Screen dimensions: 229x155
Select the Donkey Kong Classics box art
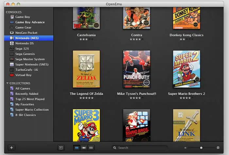[x=186, y=18]
